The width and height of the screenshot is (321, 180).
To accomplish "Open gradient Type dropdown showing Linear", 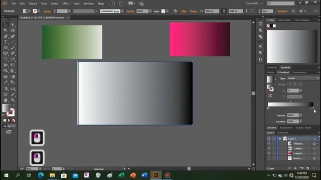I will point(303,78).
